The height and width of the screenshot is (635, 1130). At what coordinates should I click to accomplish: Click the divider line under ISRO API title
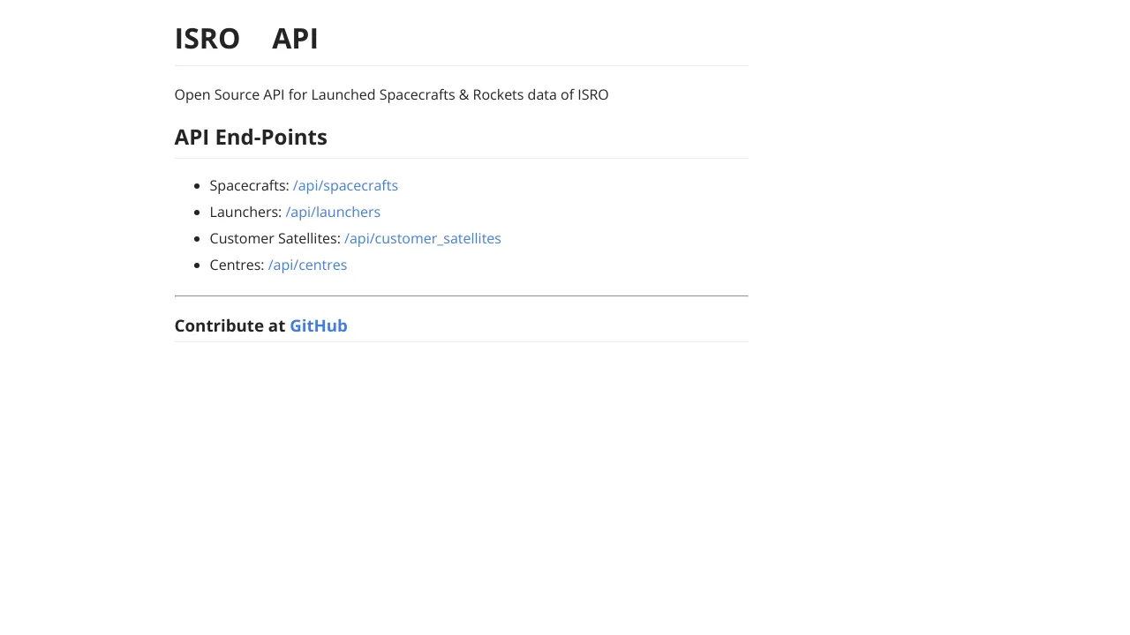[461, 65]
